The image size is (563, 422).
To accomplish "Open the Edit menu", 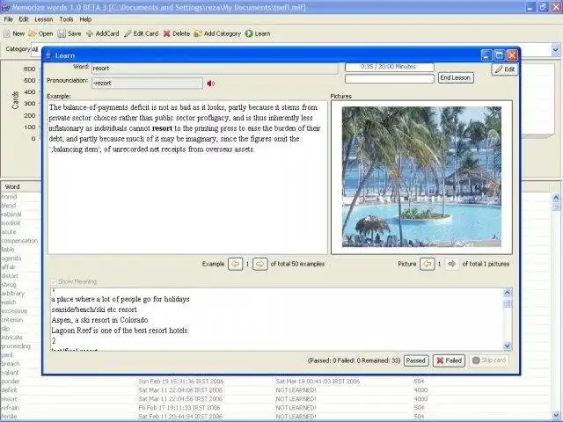I will pos(24,19).
